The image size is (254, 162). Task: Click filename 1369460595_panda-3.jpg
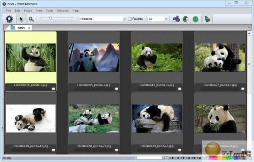[x=94, y=85]
